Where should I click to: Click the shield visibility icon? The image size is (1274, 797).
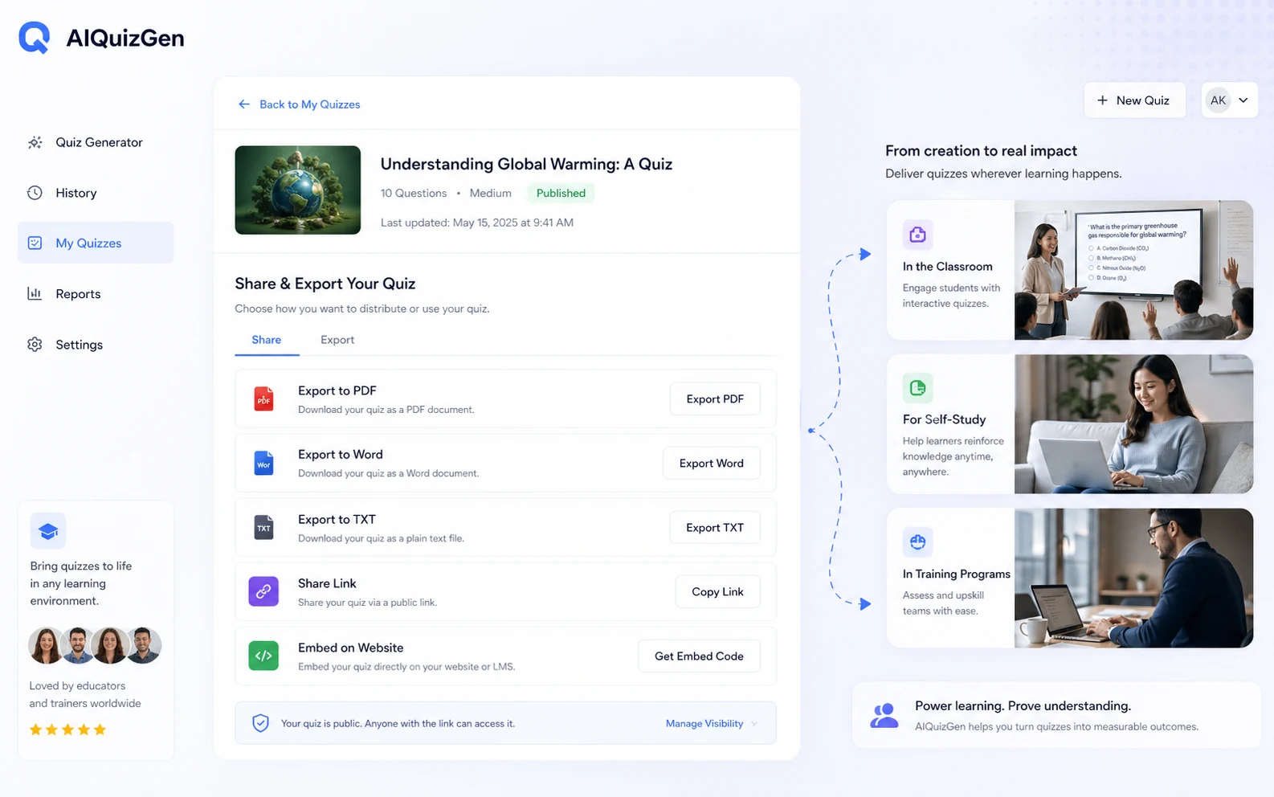[x=260, y=723]
